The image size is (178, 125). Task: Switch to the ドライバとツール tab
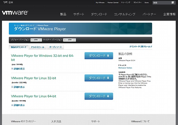click(38, 47)
